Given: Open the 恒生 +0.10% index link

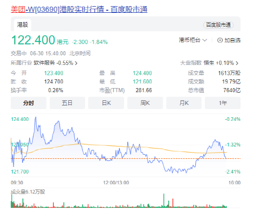Looking at the screenshot, I should [x=218, y=63].
